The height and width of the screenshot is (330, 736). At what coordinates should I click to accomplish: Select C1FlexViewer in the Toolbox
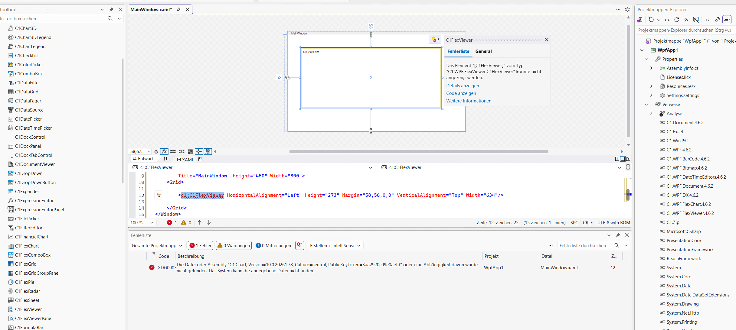(x=28, y=309)
